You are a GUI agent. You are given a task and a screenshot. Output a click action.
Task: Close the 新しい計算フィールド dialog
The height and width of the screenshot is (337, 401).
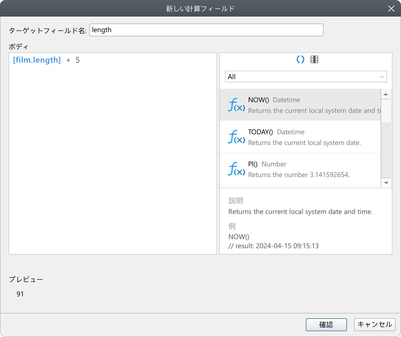pos(391,9)
